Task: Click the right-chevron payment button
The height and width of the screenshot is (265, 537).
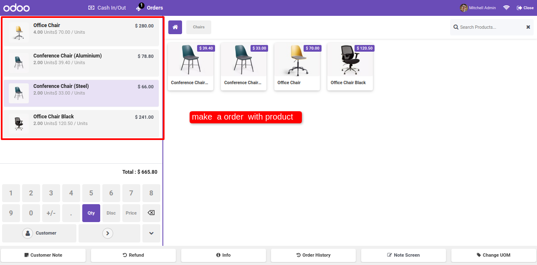Action: [x=108, y=233]
